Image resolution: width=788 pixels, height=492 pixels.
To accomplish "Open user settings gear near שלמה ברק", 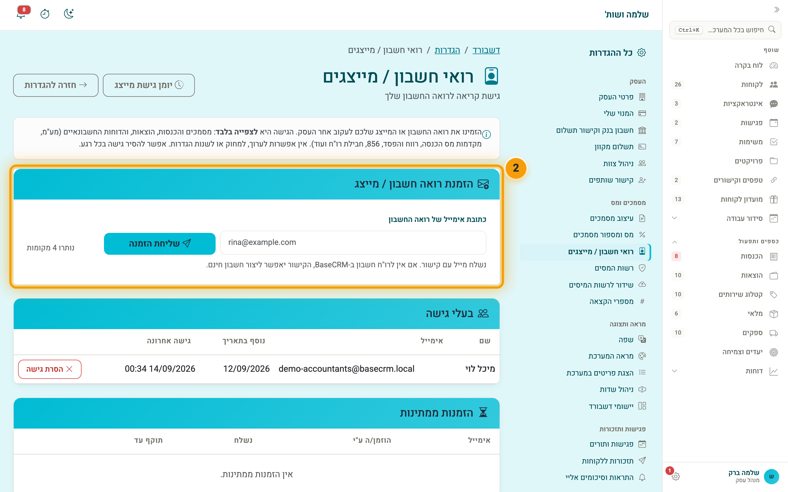I will pos(676,476).
